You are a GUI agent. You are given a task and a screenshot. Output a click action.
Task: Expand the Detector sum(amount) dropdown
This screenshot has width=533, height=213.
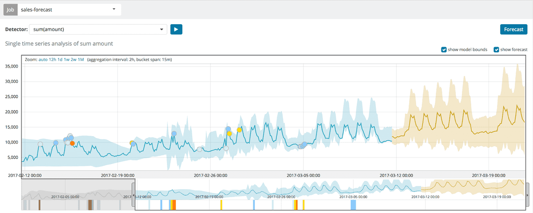(98, 29)
